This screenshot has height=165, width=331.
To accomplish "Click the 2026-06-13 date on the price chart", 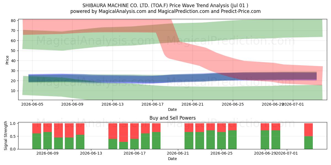I will tap(113, 104).
